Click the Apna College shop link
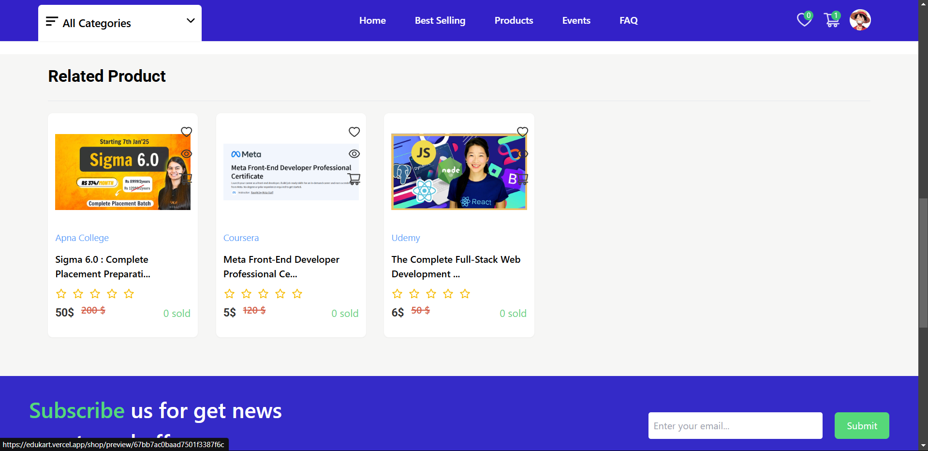Image resolution: width=928 pixels, height=451 pixels. [x=82, y=238]
